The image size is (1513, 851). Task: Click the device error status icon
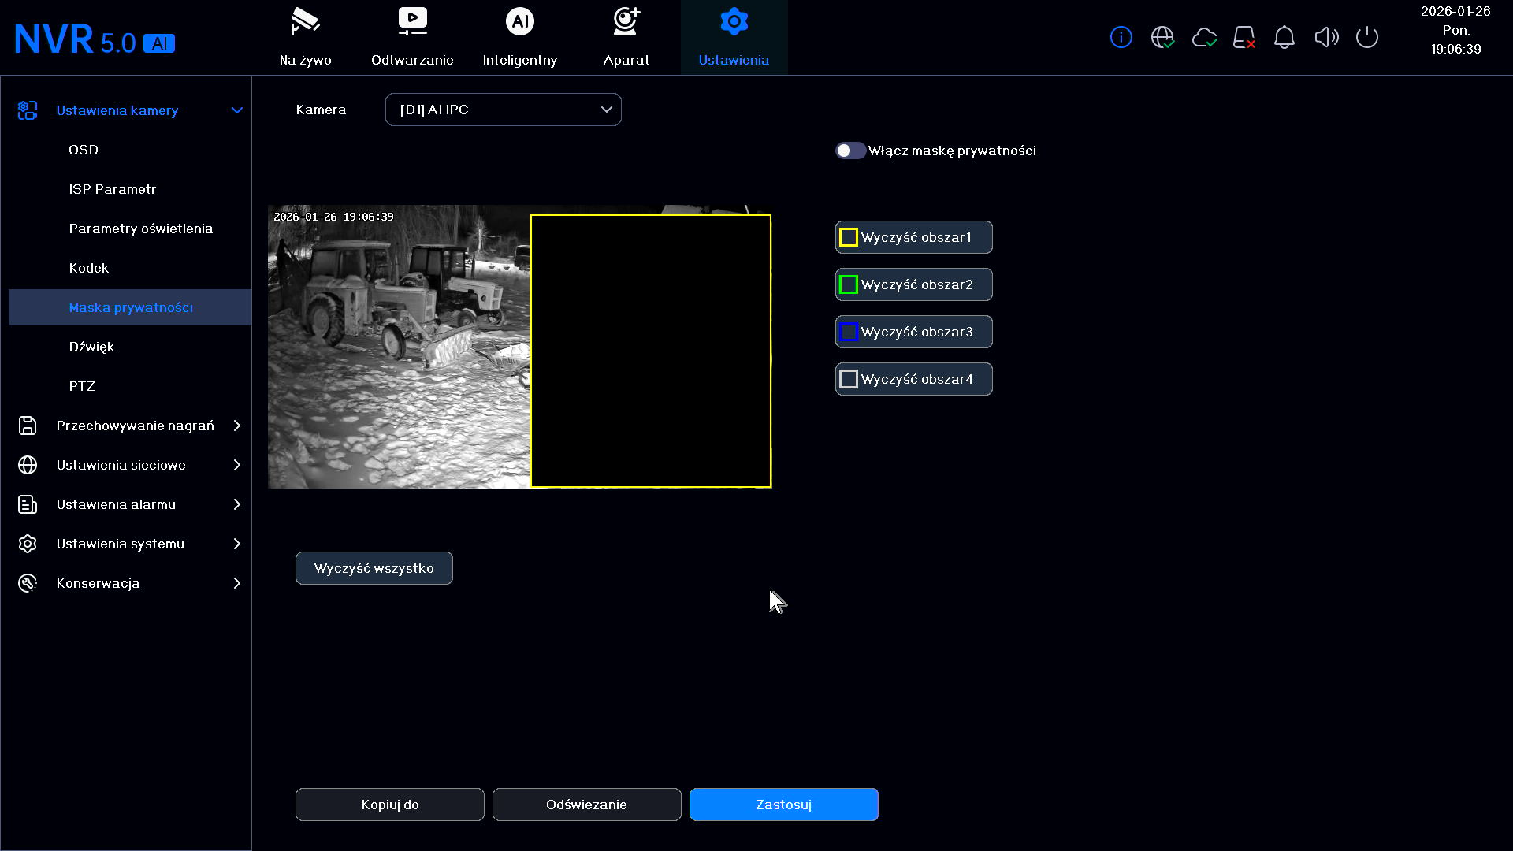tap(1244, 37)
